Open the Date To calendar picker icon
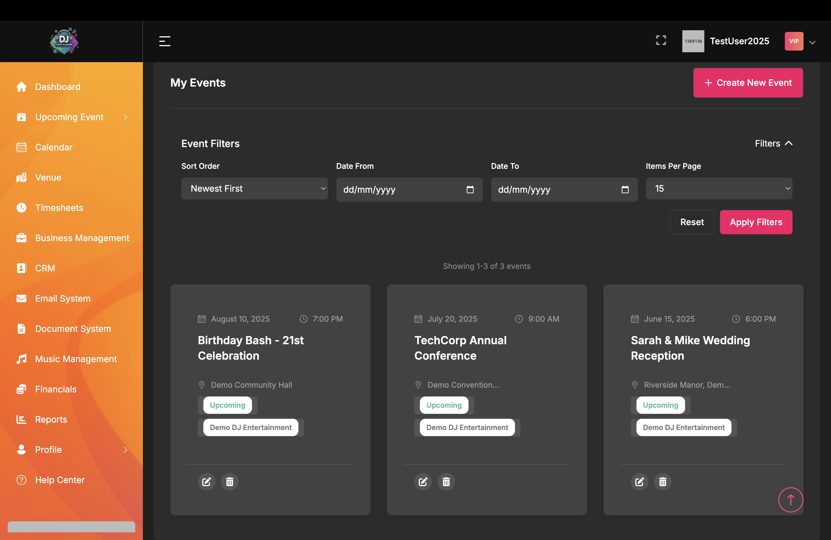This screenshot has height=540, width=831. 625,189
